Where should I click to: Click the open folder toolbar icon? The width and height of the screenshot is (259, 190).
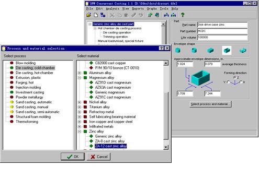89,15
